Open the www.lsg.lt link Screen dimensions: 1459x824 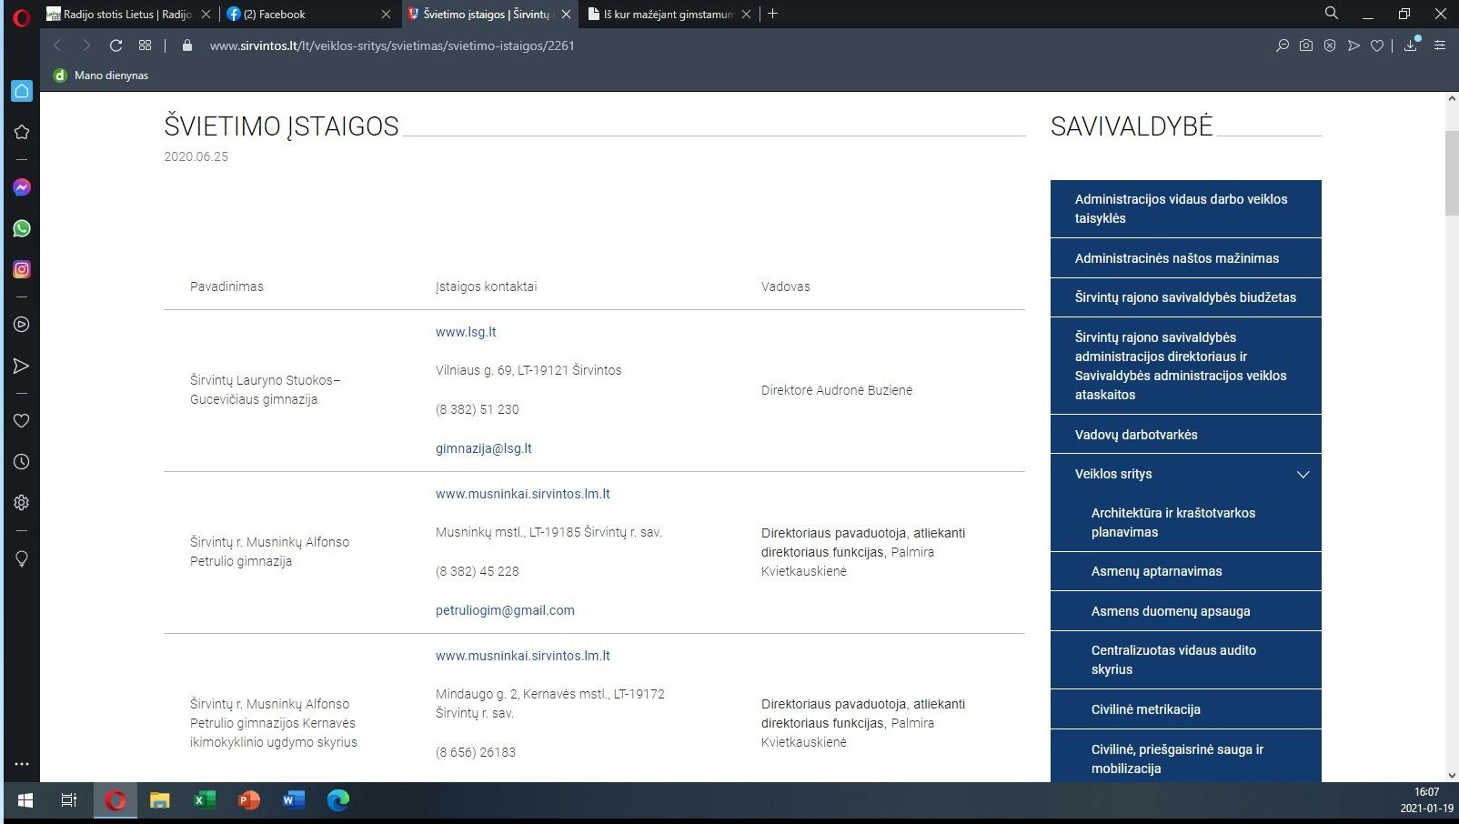[x=466, y=332]
